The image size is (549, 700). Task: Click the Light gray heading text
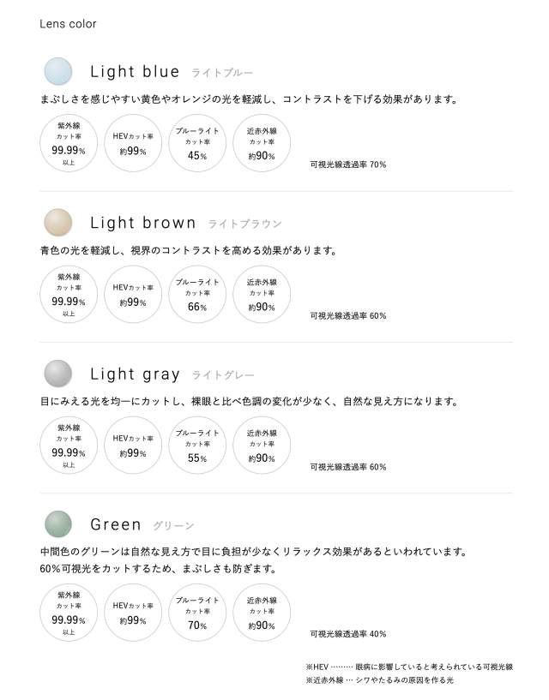[135, 374]
